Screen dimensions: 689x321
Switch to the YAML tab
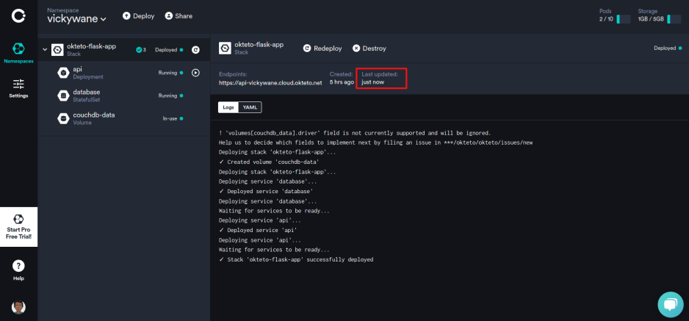pos(250,107)
